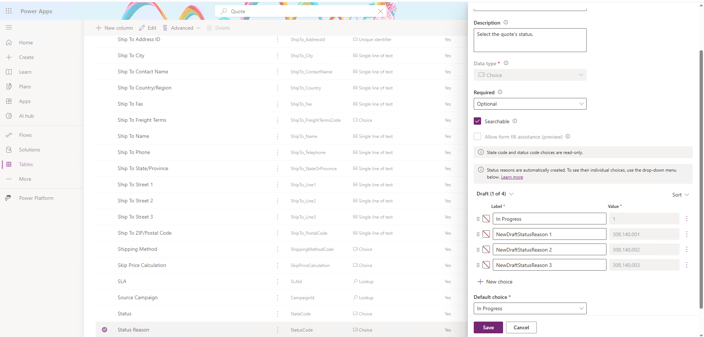Click the Flows sidebar icon
The height and width of the screenshot is (337, 704).
click(9, 135)
